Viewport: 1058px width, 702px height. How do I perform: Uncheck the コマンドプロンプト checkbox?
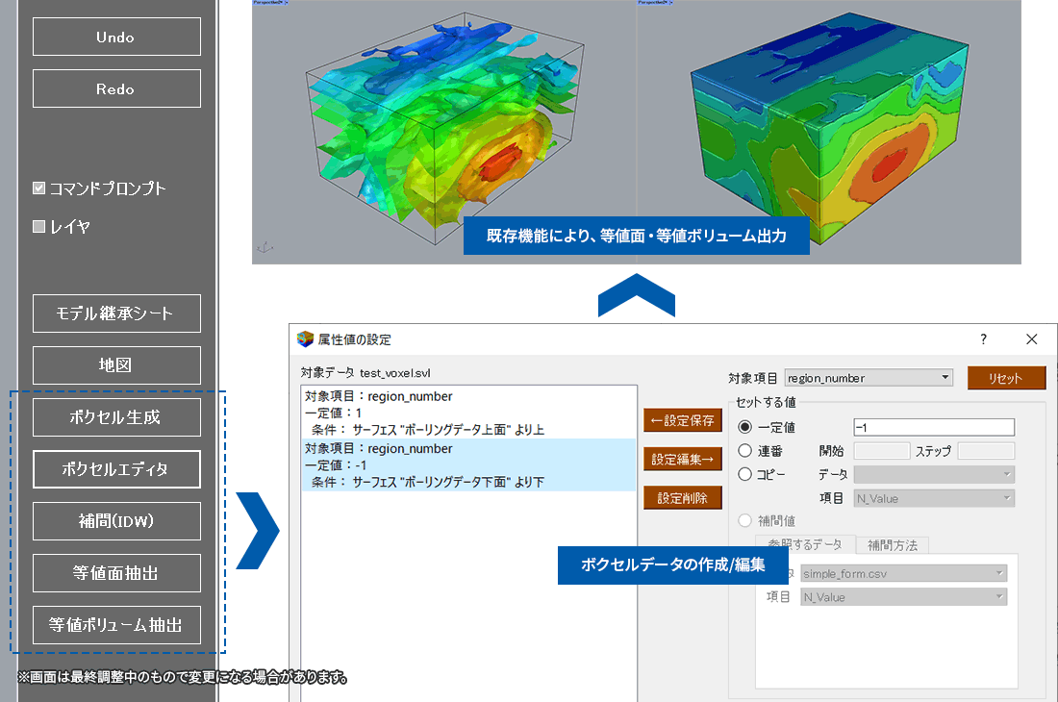click(39, 188)
